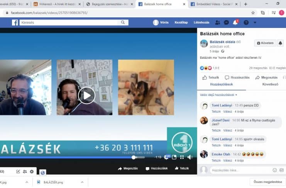Open the help question mark icon
Image resolution: width=286 pixels, height=188 pixels.
246,22
